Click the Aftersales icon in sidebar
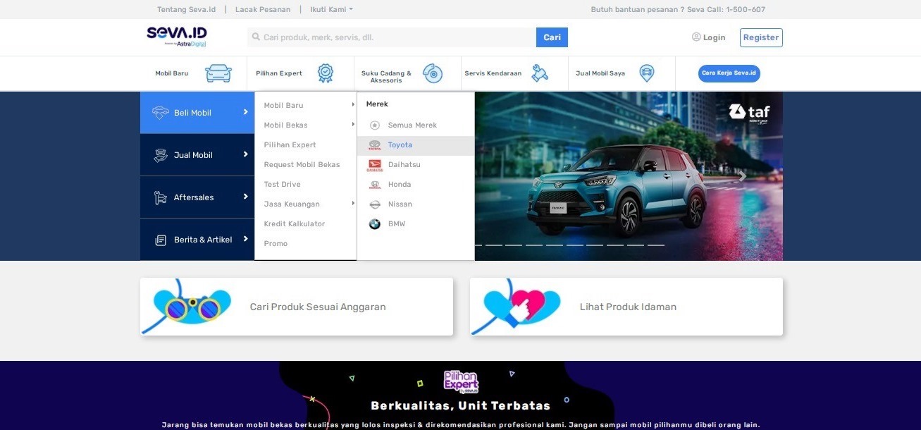921x430 pixels. point(161,197)
